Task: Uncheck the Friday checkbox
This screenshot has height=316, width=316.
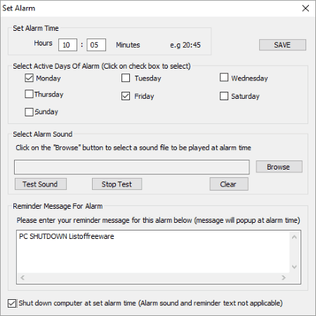Action: click(x=126, y=96)
